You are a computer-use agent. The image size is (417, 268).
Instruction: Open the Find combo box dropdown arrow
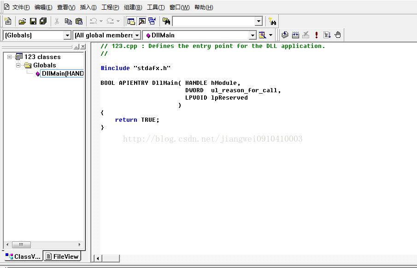click(258, 21)
